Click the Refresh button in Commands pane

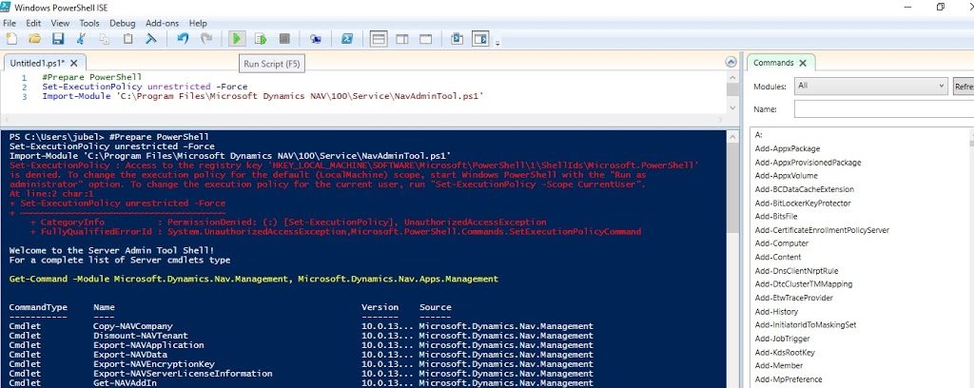964,87
